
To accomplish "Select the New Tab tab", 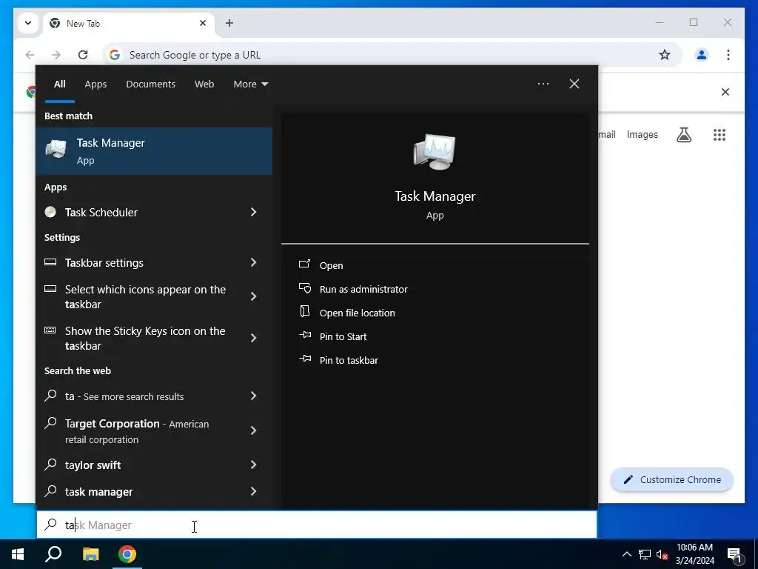I will (129, 23).
